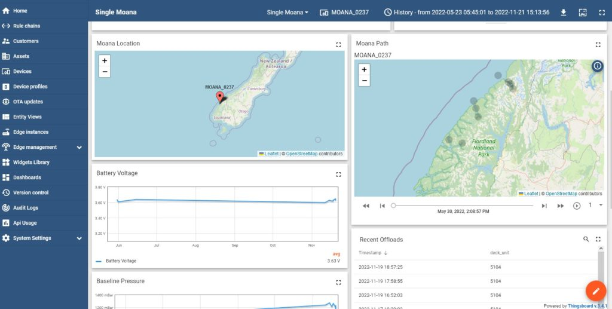Expand Baseline Pressure widget to fullscreen
612x309 pixels.
tap(338, 282)
